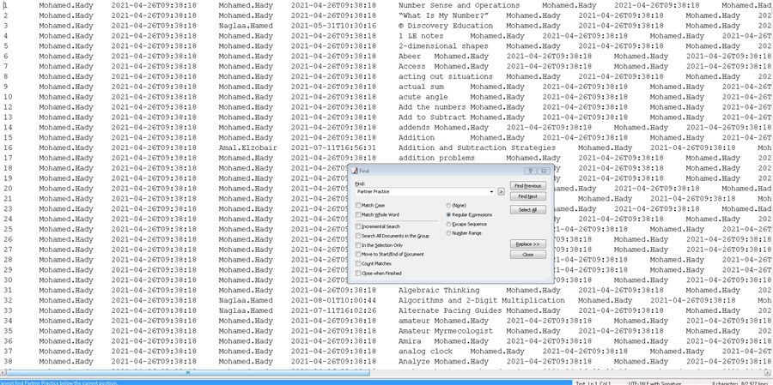Click "Abeer" on line 6
This screenshot has width=773, height=385.
pos(410,56)
